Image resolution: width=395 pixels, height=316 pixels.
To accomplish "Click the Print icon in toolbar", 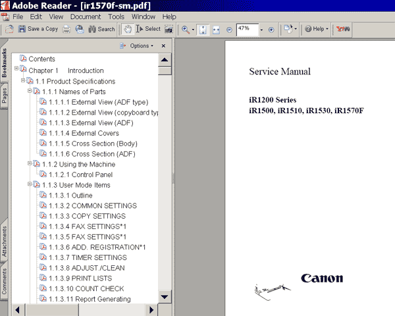I will coord(66,29).
